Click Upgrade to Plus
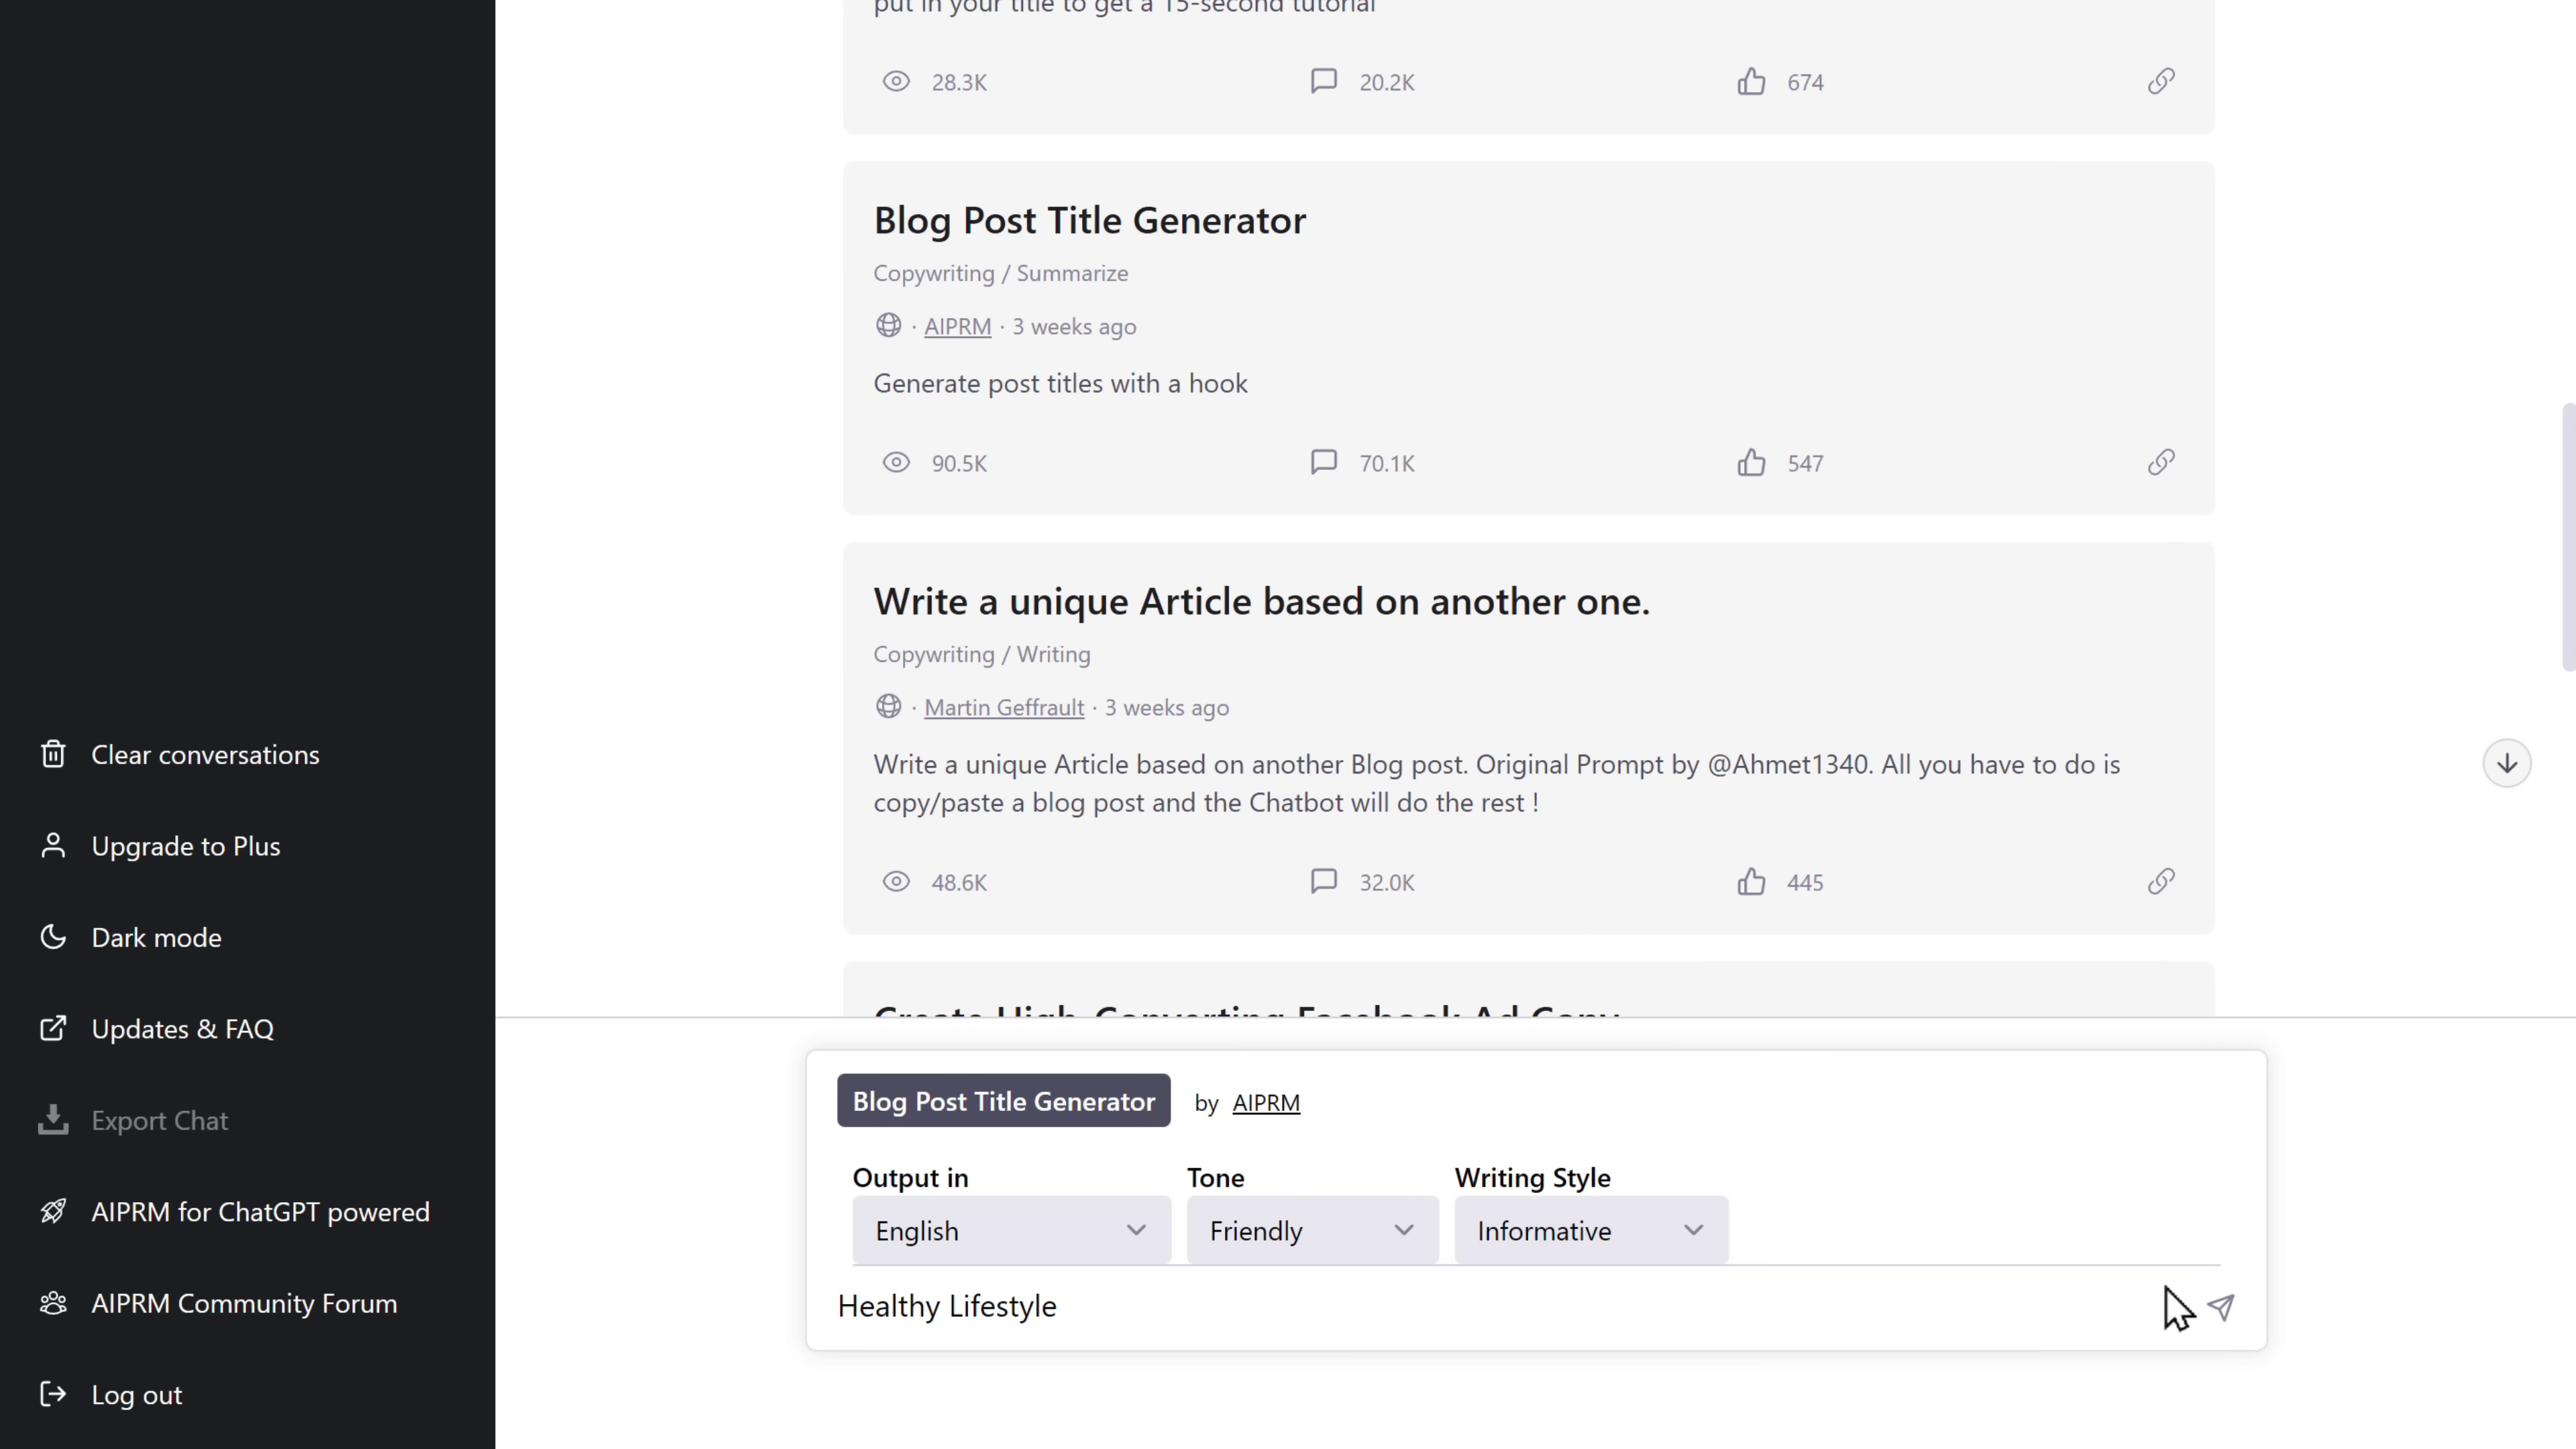The height and width of the screenshot is (1449, 2576). (x=185, y=846)
